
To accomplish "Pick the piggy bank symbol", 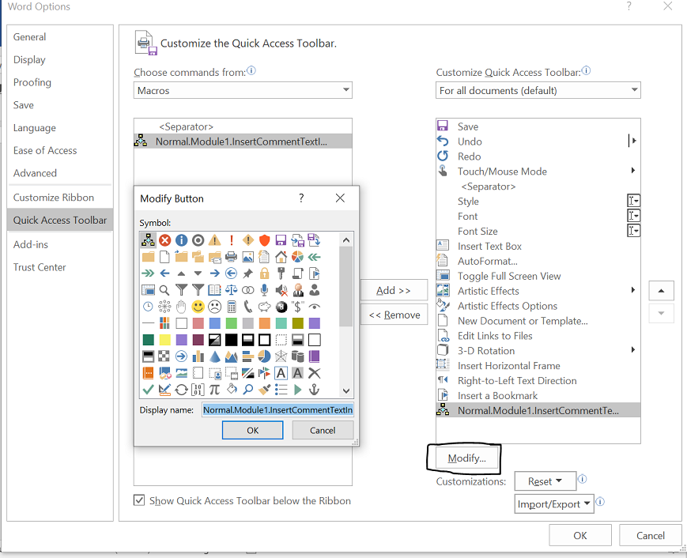I will click(x=264, y=307).
